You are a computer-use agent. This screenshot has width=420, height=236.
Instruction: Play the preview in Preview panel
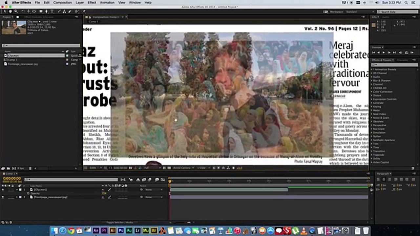pos(384,52)
